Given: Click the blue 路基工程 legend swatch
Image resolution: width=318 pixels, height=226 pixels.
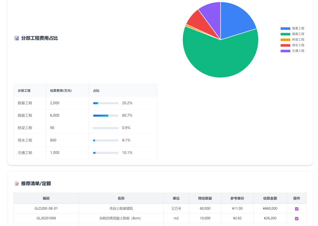Looking at the screenshot, I should tap(285, 29).
